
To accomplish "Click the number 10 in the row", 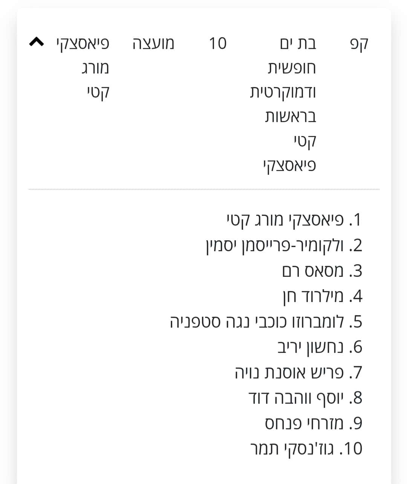I will (x=218, y=43).
